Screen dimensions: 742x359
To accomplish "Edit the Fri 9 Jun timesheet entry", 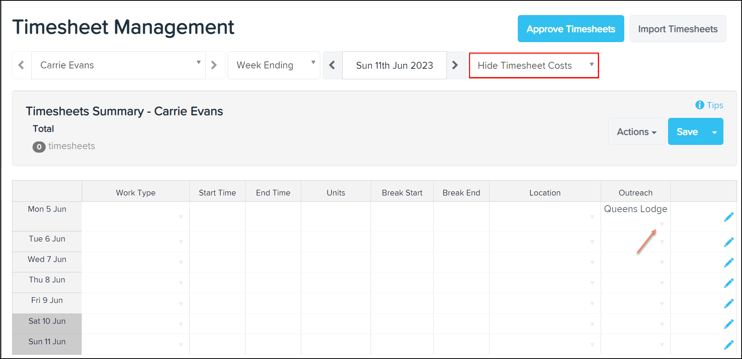I will (728, 303).
